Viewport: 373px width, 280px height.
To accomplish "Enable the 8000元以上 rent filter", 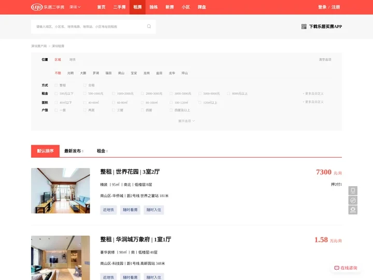I will [x=228, y=93].
